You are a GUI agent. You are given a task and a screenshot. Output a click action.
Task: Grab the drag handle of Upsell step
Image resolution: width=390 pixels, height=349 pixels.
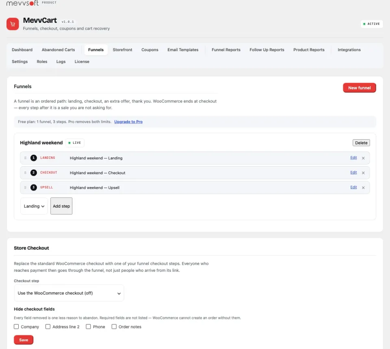(25, 188)
